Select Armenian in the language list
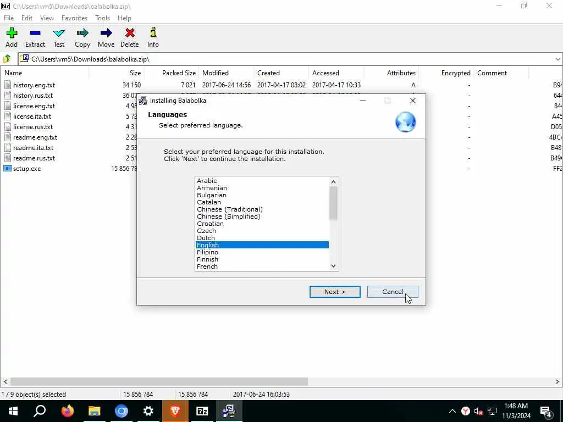 pos(262,188)
